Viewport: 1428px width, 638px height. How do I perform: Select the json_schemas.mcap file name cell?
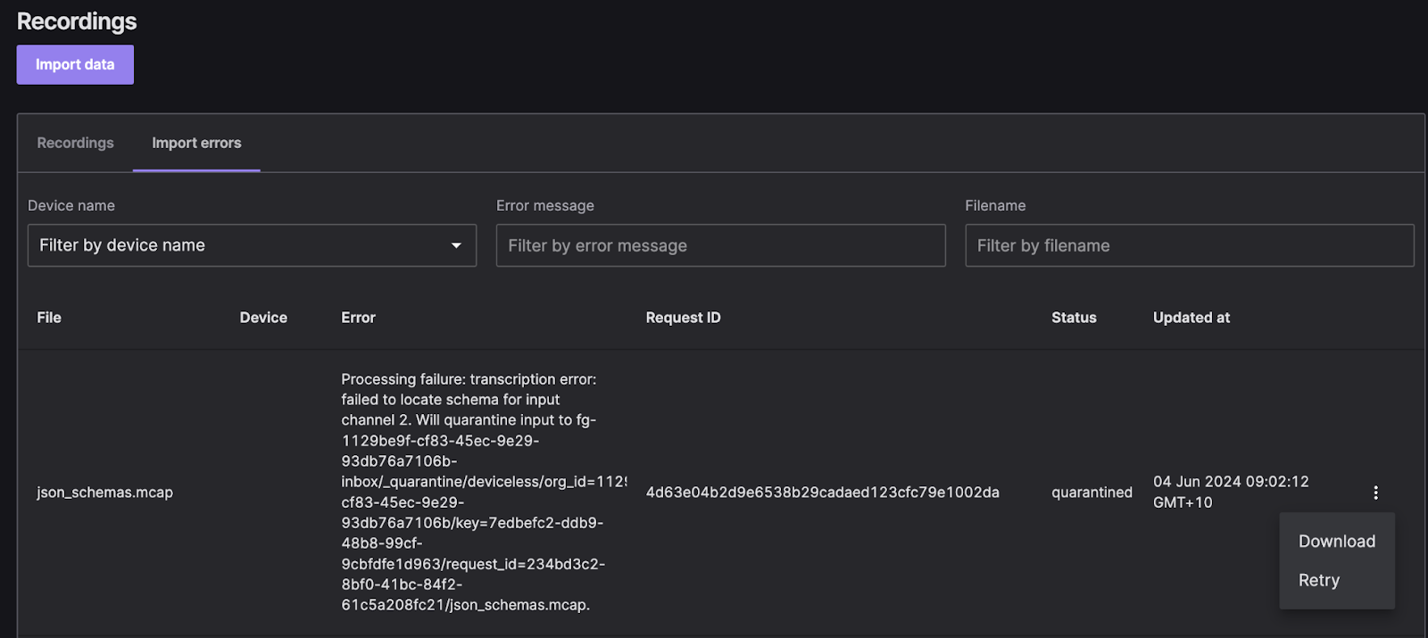click(104, 493)
